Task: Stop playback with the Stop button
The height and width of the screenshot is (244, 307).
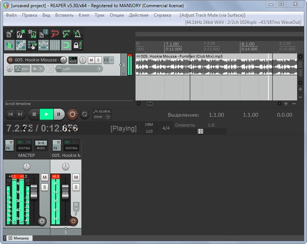Action: (x=34, y=114)
